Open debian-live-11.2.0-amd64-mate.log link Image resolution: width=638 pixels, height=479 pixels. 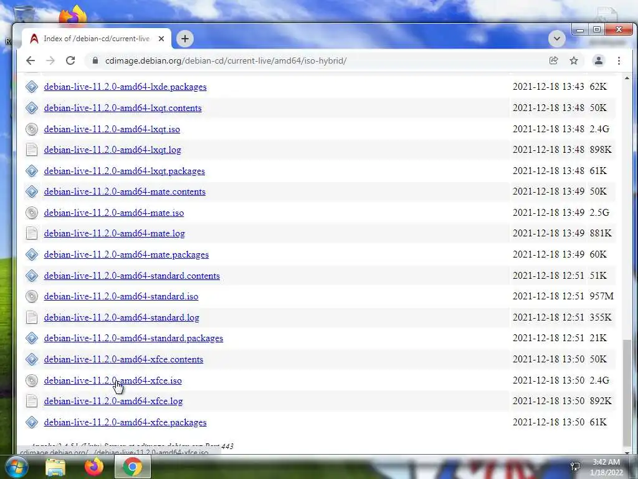(115, 233)
